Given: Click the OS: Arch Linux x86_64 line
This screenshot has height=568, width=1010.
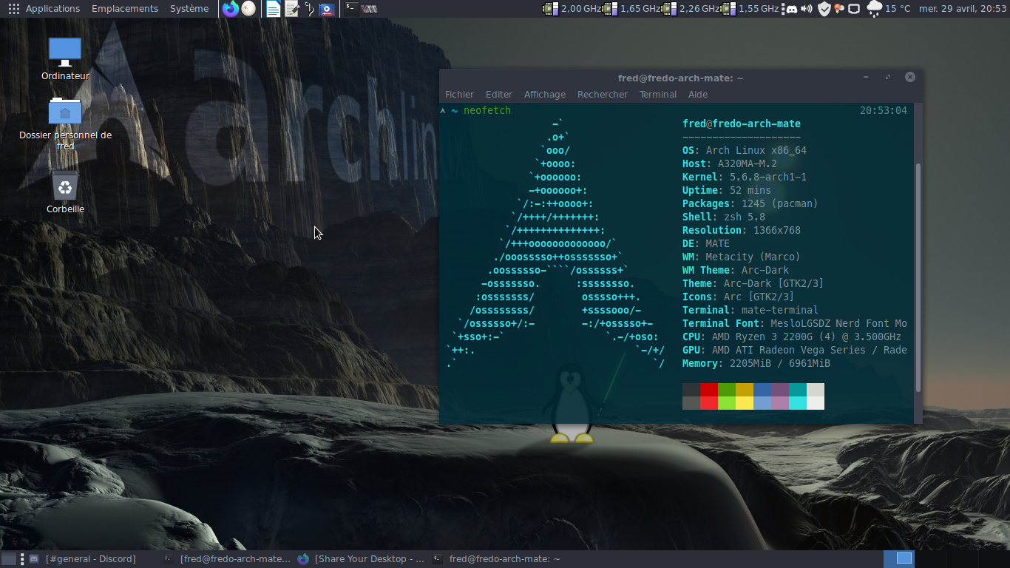Looking at the screenshot, I should point(745,150).
